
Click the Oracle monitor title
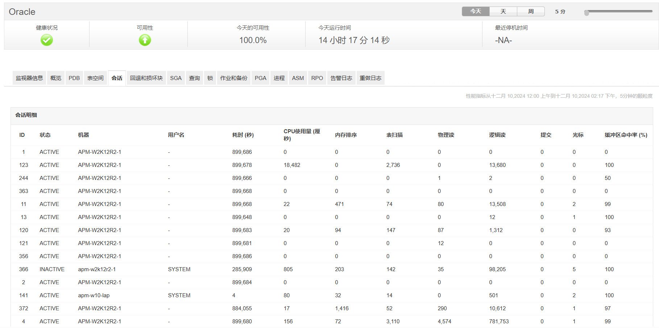22,12
